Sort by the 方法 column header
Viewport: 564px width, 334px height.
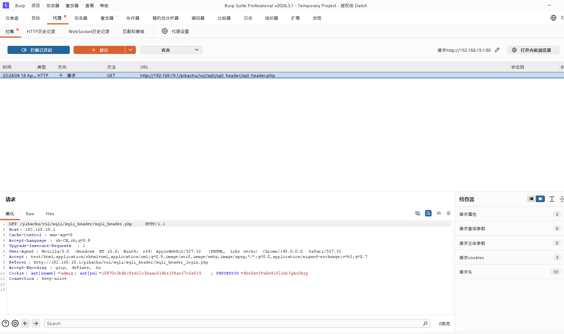coord(122,67)
